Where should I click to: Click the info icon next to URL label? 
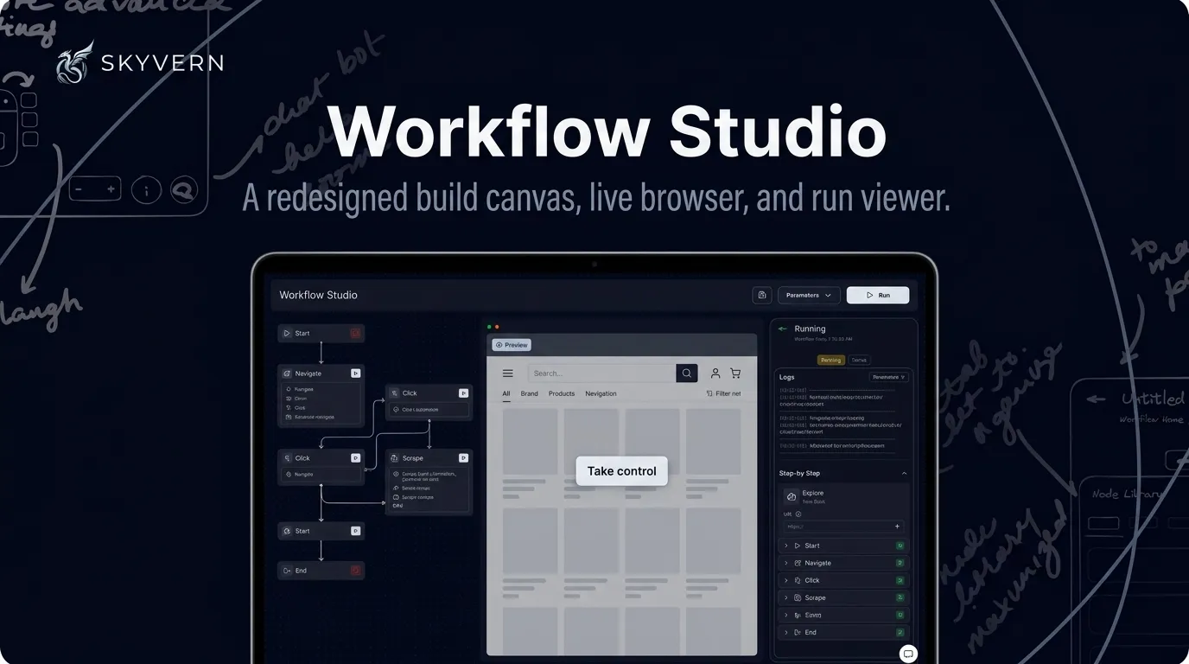(798, 514)
